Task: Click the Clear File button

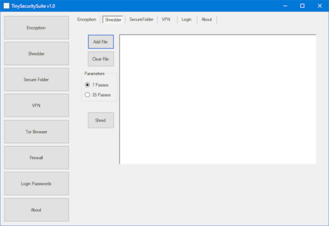Action: click(101, 59)
